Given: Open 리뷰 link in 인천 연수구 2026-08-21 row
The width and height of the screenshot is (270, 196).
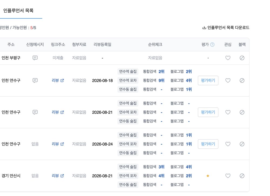Looking at the screenshot, I should click(58, 112).
